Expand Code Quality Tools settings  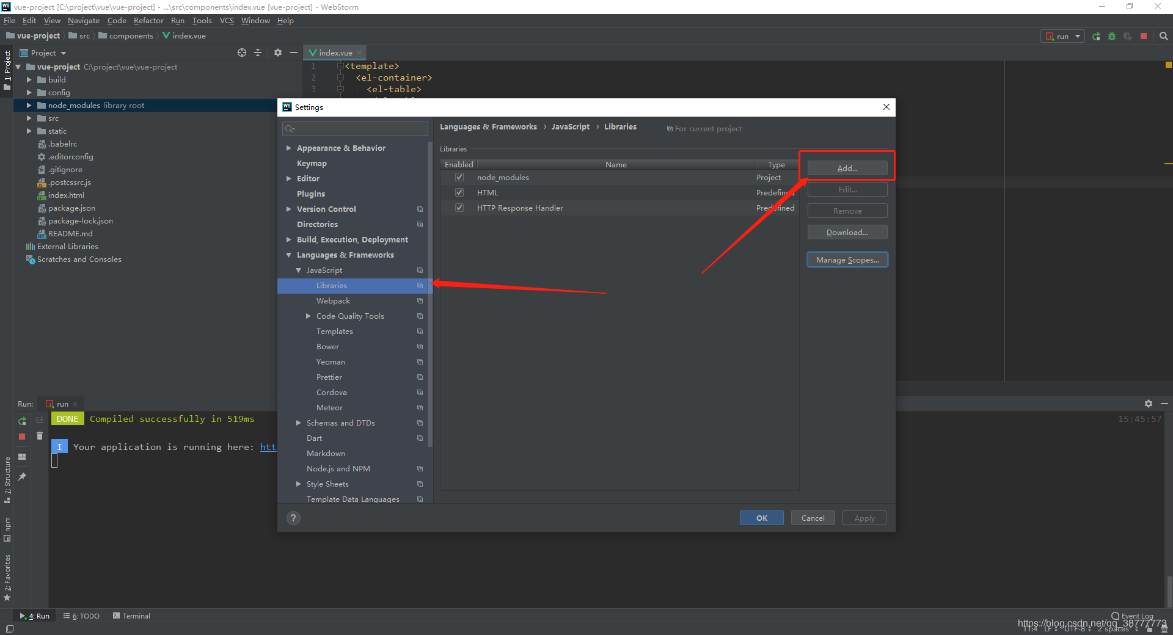(x=308, y=316)
